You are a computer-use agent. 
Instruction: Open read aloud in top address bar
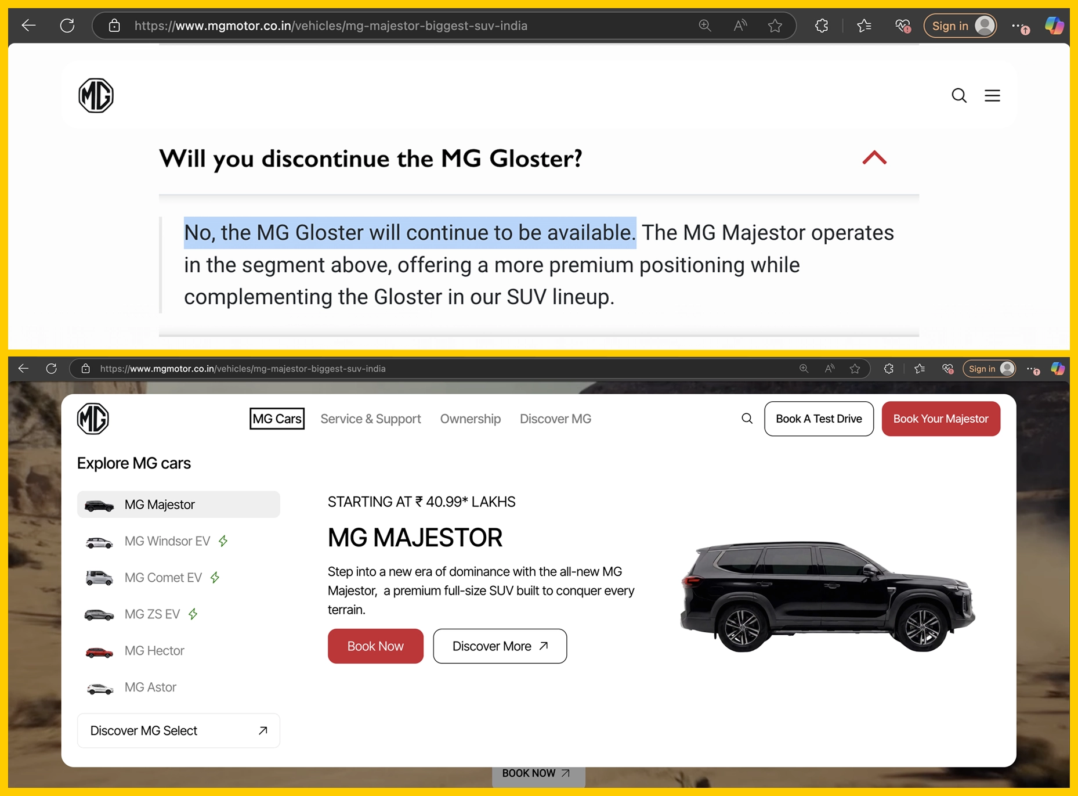740,26
